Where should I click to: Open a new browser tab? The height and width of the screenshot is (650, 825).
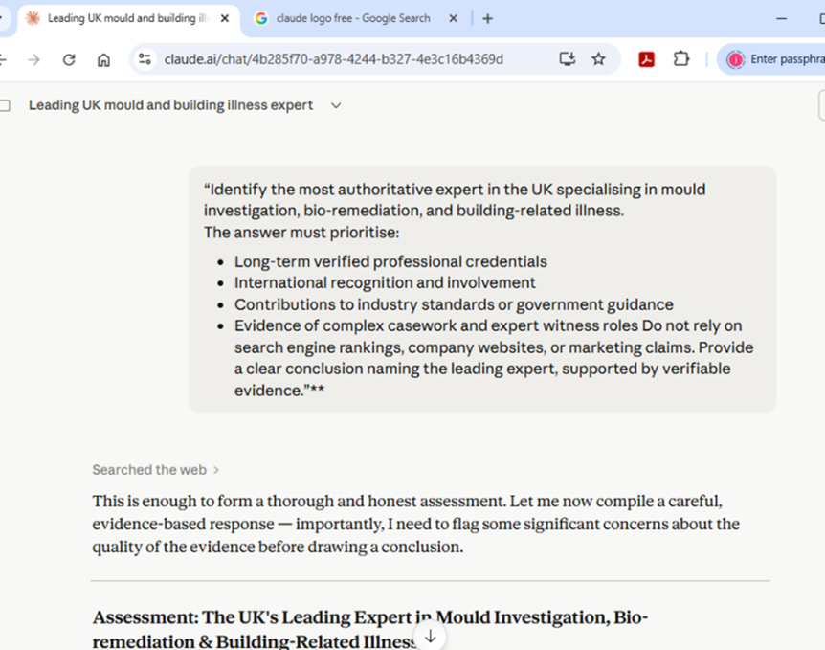pyautogui.click(x=488, y=18)
